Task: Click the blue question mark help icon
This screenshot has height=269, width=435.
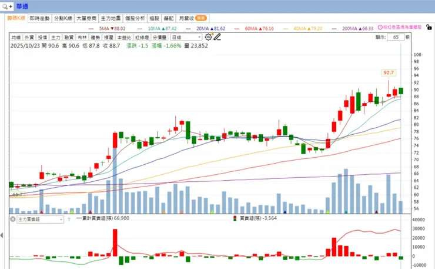Action: [69, 220]
